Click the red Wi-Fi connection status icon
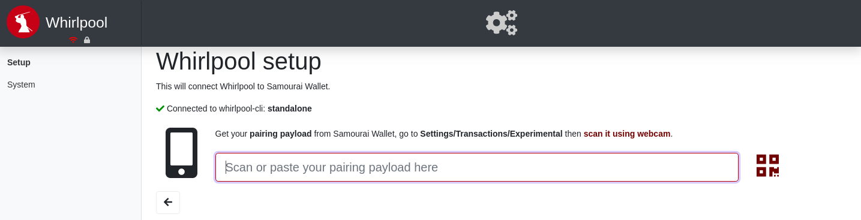Screen dimensions: 861x220 point(73,40)
